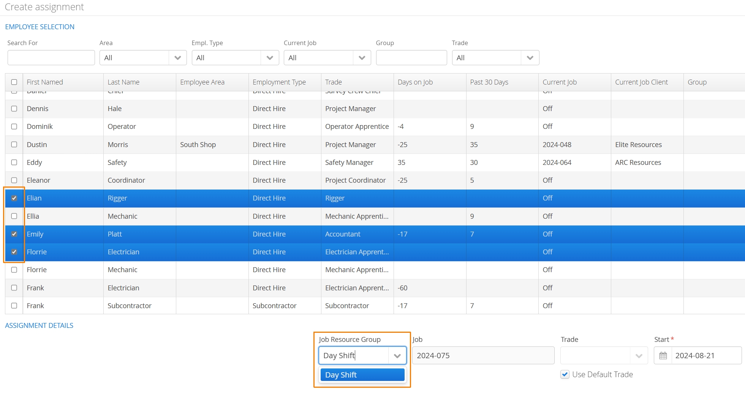This screenshot has width=745, height=398.
Task: Sort by the Group column header
Action: tap(714, 82)
